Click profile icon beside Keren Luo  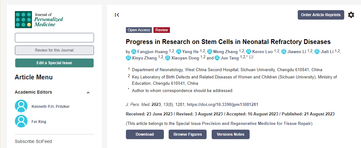[249, 52]
